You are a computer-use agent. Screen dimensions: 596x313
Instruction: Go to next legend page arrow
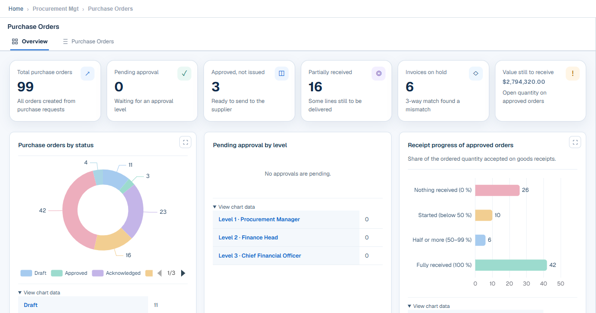coord(183,273)
